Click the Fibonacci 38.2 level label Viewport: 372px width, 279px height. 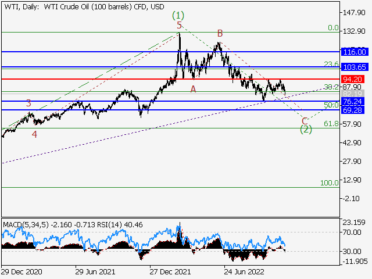[x=331, y=87]
